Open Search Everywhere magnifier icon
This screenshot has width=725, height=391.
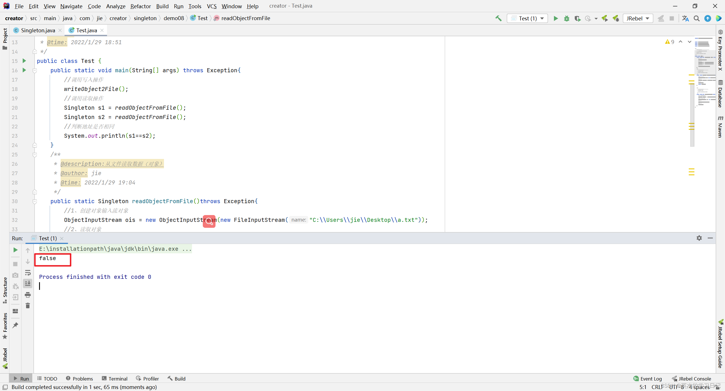click(696, 18)
